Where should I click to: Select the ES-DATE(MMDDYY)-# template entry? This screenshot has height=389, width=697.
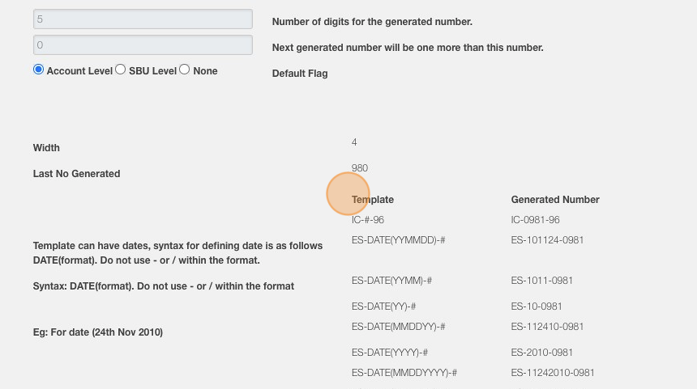[x=399, y=327]
